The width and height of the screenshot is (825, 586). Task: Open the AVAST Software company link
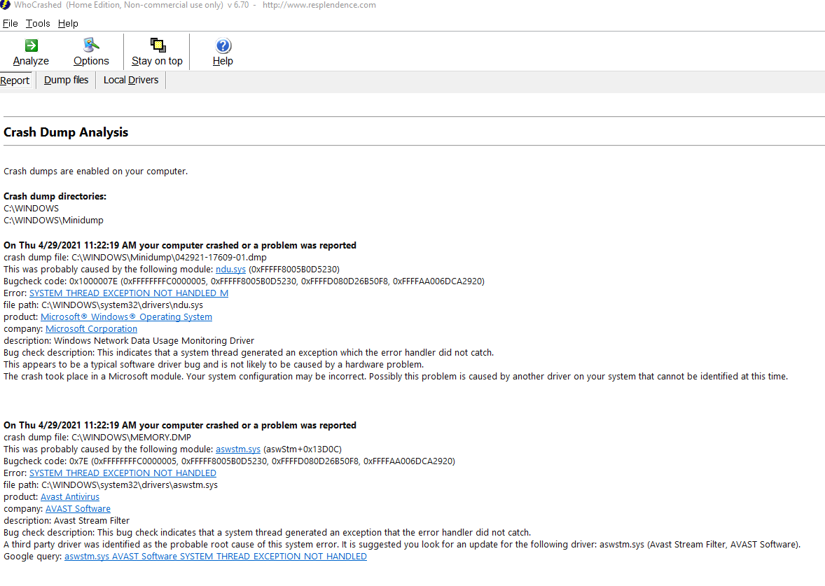78,509
